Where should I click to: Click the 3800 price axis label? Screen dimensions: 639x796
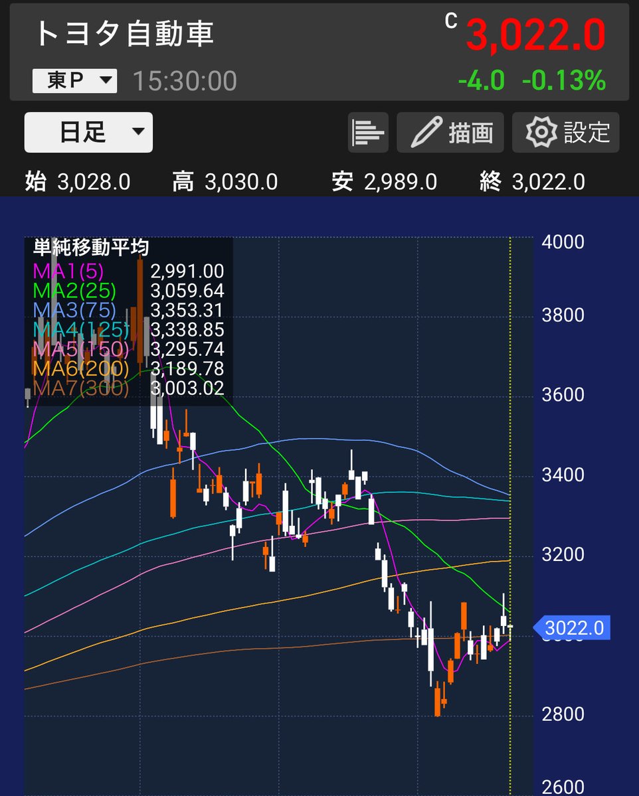click(x=563, y=315)
